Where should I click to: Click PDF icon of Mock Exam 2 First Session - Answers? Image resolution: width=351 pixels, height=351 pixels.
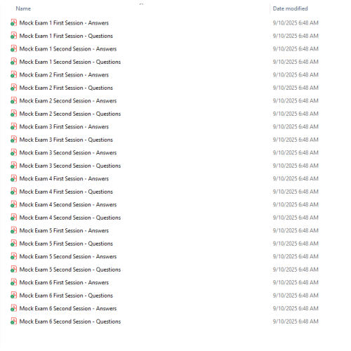[x=13, y=74]
